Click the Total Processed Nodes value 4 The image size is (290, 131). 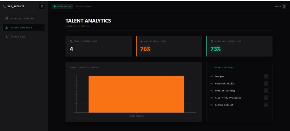tap(71, 49)
